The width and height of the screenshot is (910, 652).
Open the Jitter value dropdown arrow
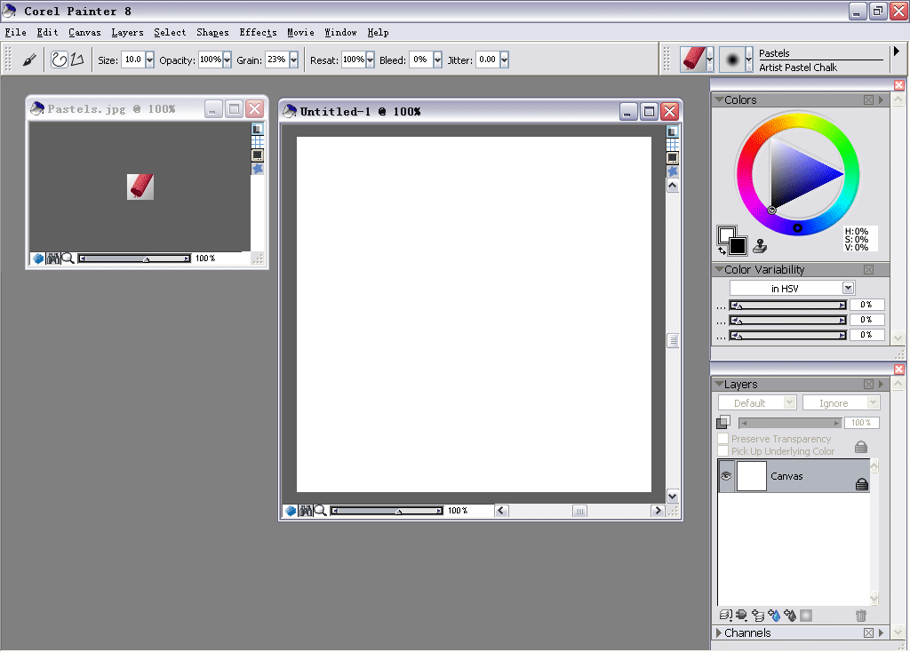pos(505,60)
